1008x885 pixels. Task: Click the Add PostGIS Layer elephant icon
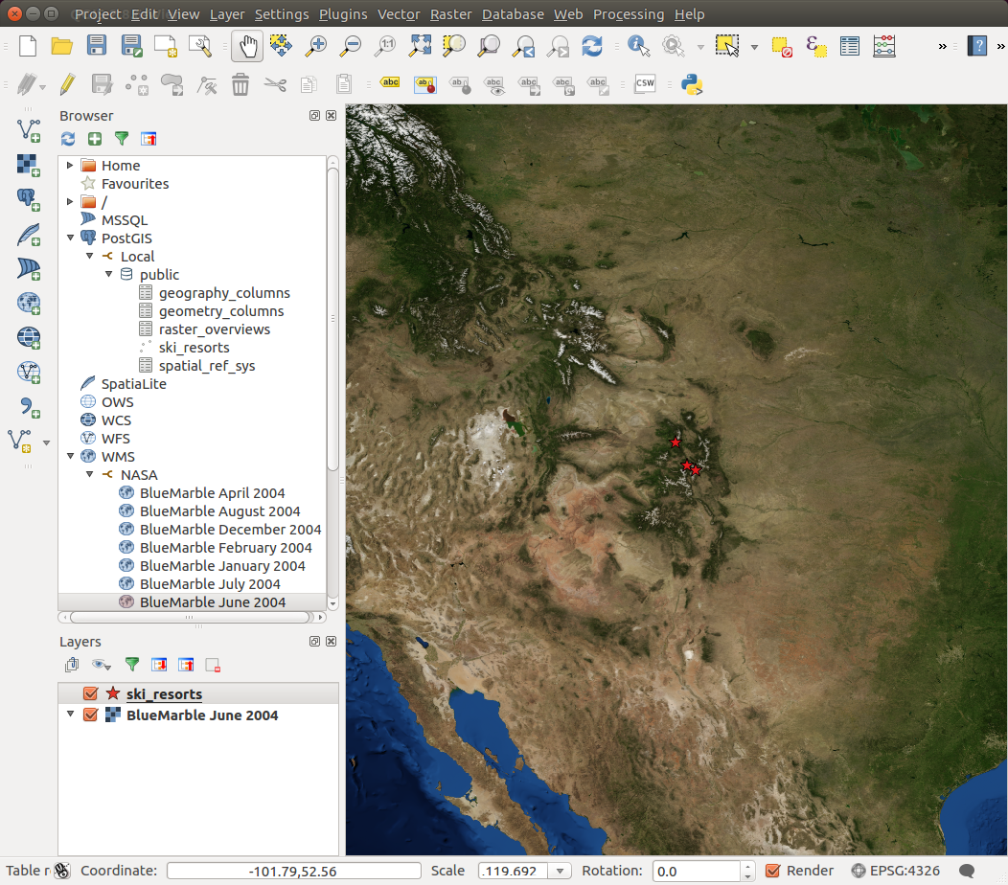(28, 199)
